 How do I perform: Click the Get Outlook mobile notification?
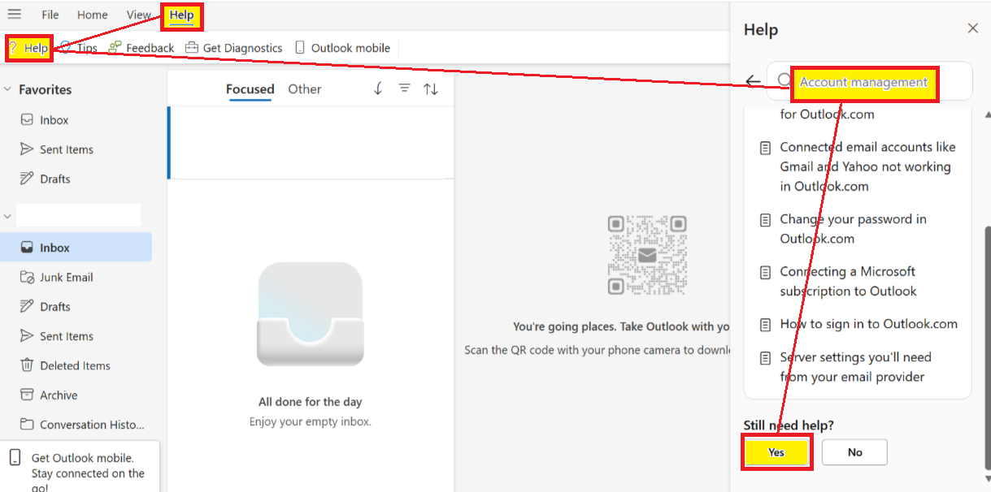click(80, 467)
